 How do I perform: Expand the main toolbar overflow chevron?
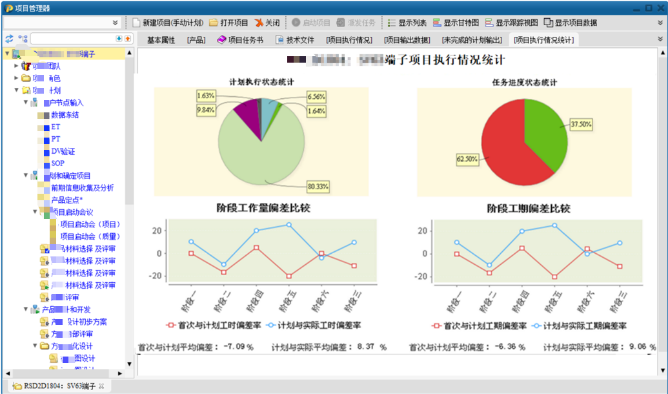660,23
